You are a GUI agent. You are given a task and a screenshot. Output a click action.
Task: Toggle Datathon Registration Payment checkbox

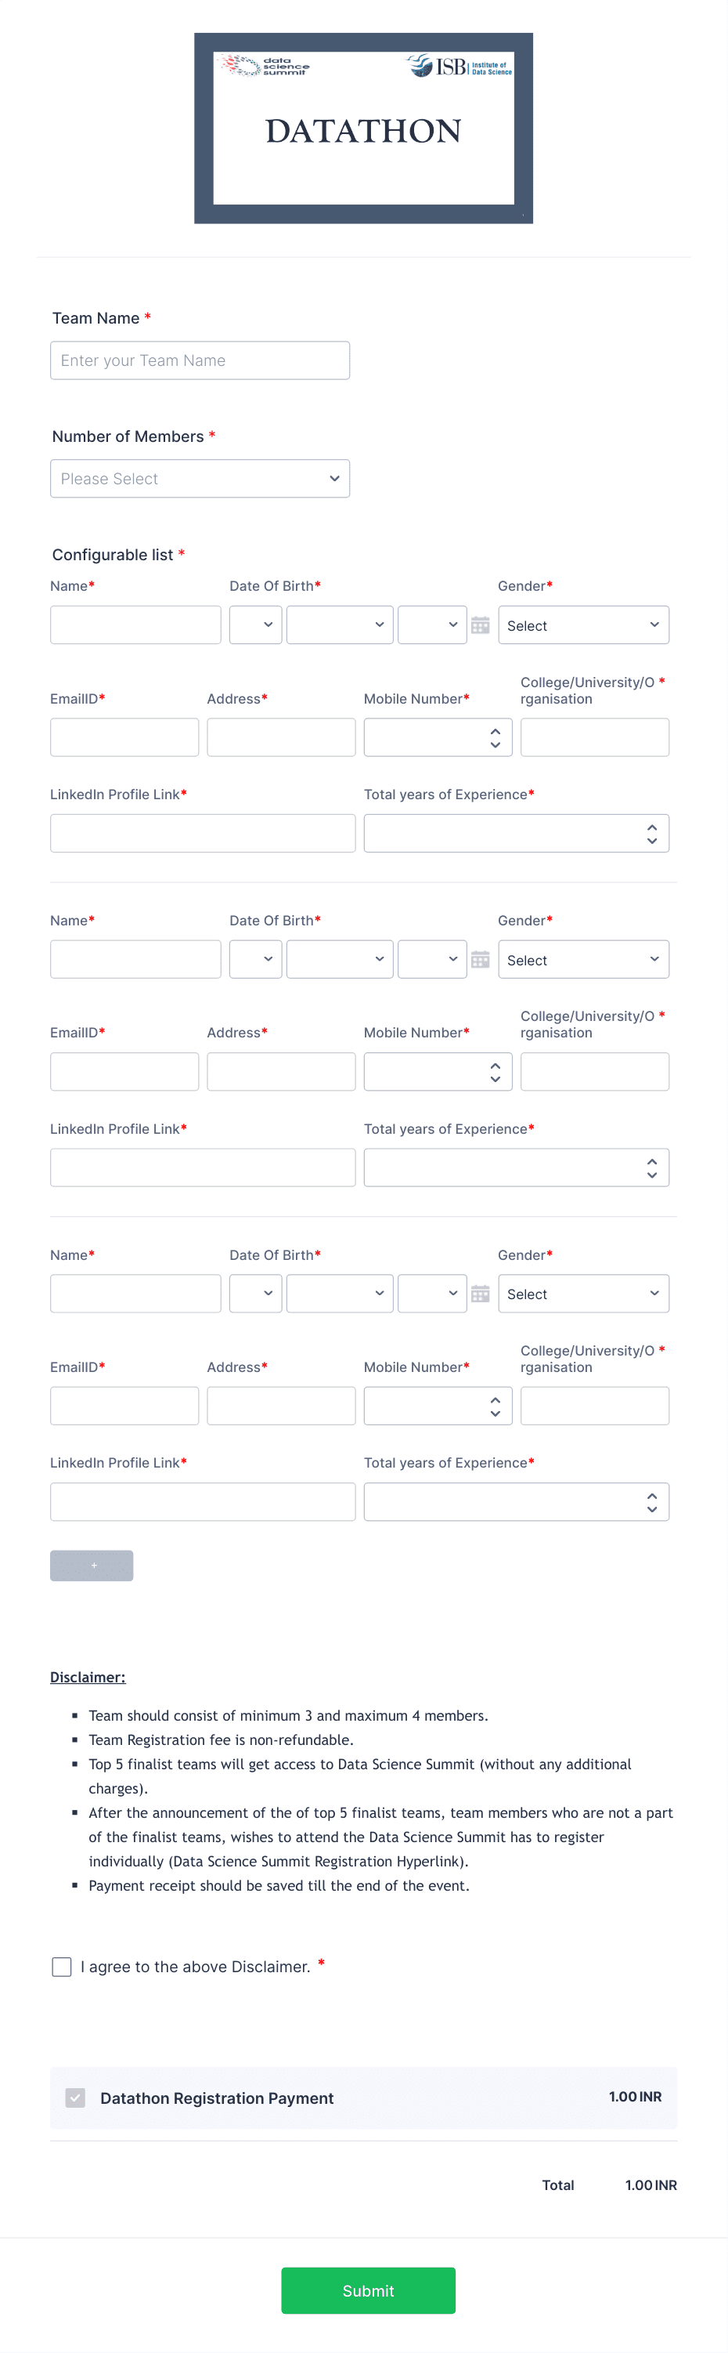point(76,2098)
